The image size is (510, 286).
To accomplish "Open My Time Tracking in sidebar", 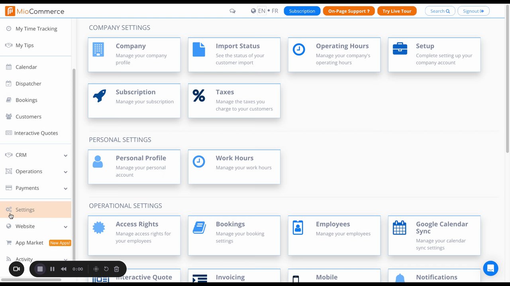I will 36,29.
